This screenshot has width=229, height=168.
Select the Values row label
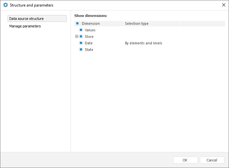pos(90,30)
